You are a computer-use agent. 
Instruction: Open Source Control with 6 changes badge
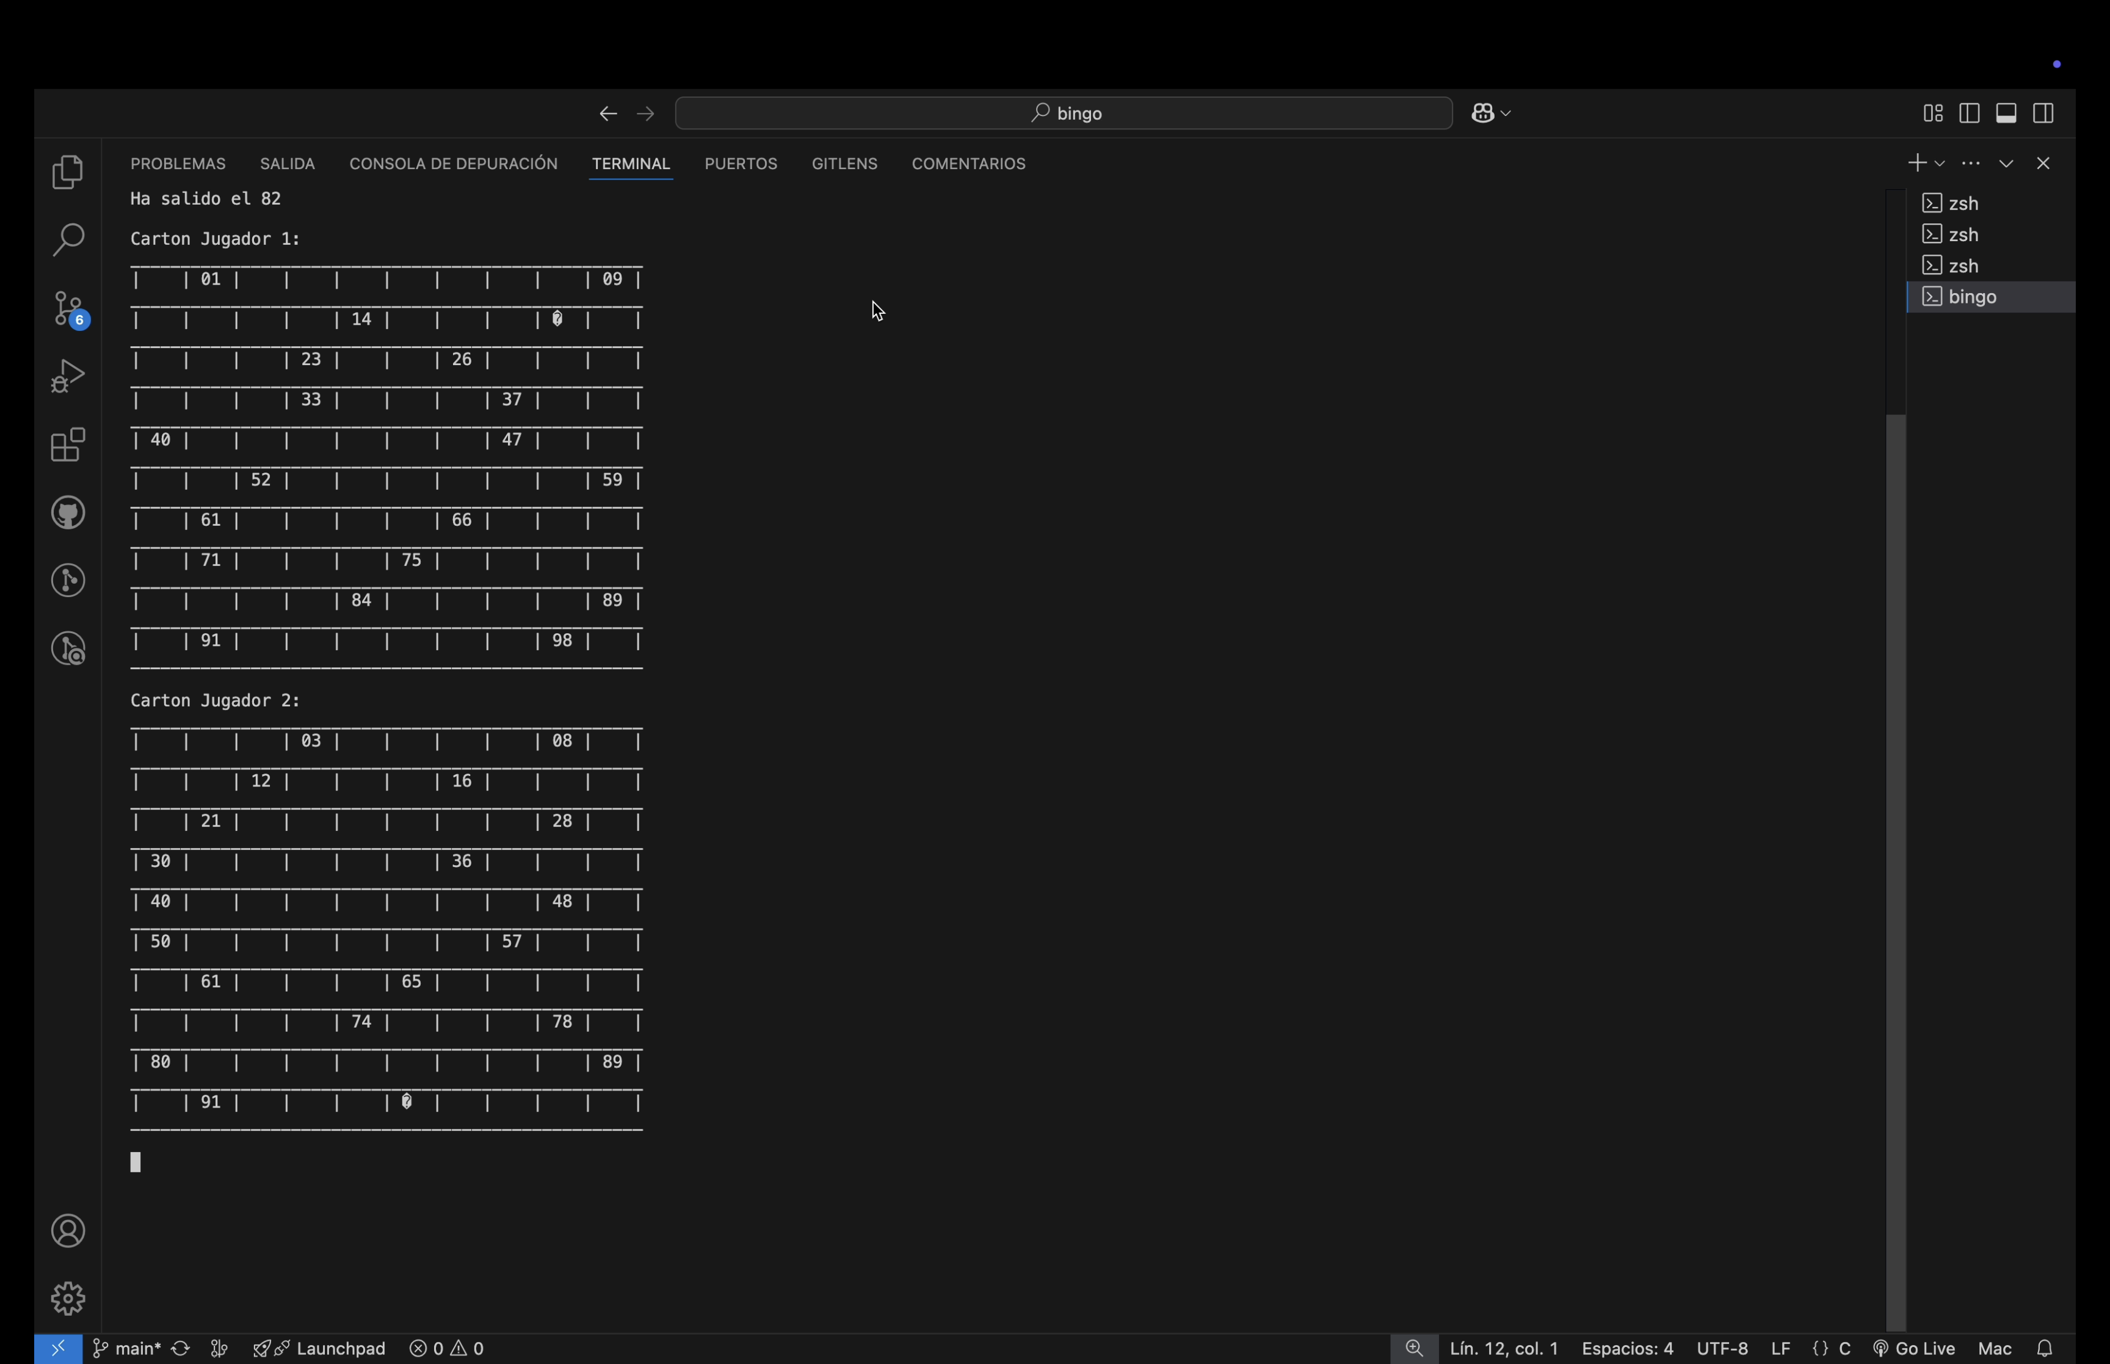pos(68,309)
